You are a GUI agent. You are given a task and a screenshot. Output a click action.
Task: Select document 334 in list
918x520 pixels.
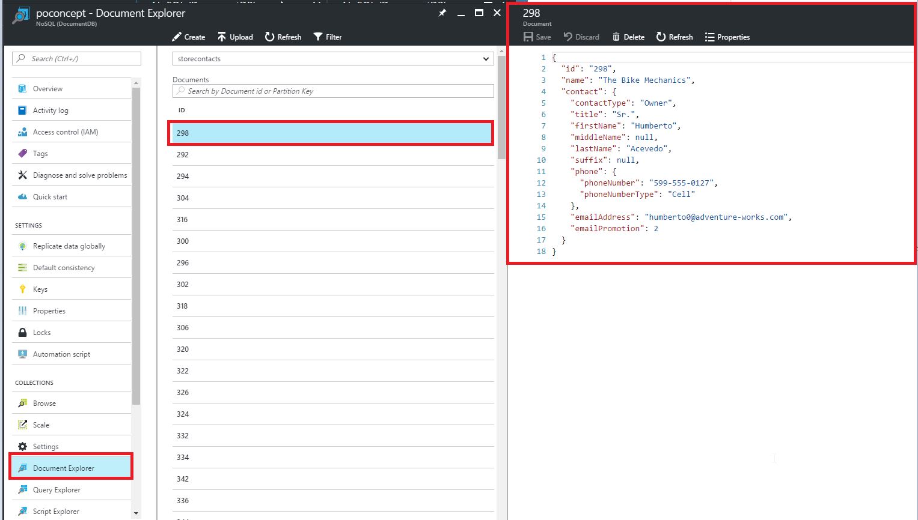[x=333, y=458]
